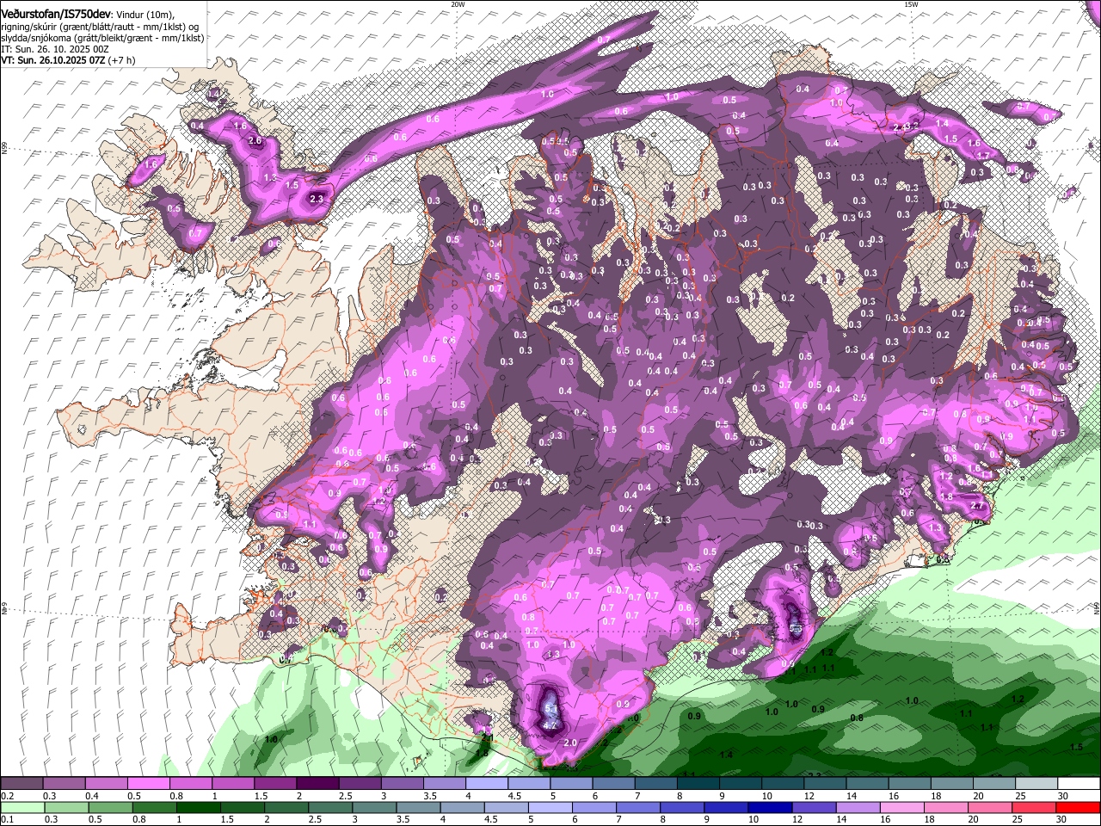Click the 2.3 snowfall value on the map
This screenshot has width=1101, height=826.
pyautogui.click(x=316, y=199)
